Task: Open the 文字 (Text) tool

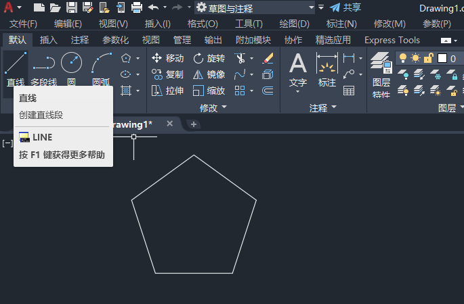Action: coord(298,71)
